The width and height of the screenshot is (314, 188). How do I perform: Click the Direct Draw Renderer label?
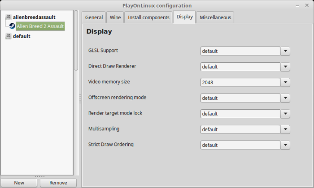coord(112,66)
